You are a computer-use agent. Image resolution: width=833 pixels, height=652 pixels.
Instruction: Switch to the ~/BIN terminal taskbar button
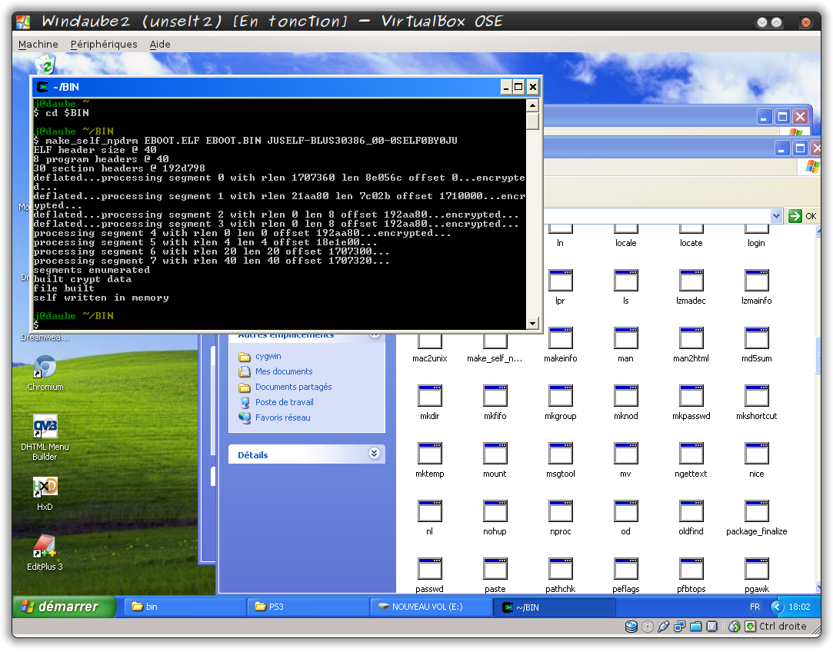pyautogui.click(x=555, y=607)
